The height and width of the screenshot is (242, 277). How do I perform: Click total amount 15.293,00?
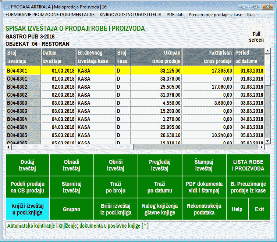coord(170,111)
